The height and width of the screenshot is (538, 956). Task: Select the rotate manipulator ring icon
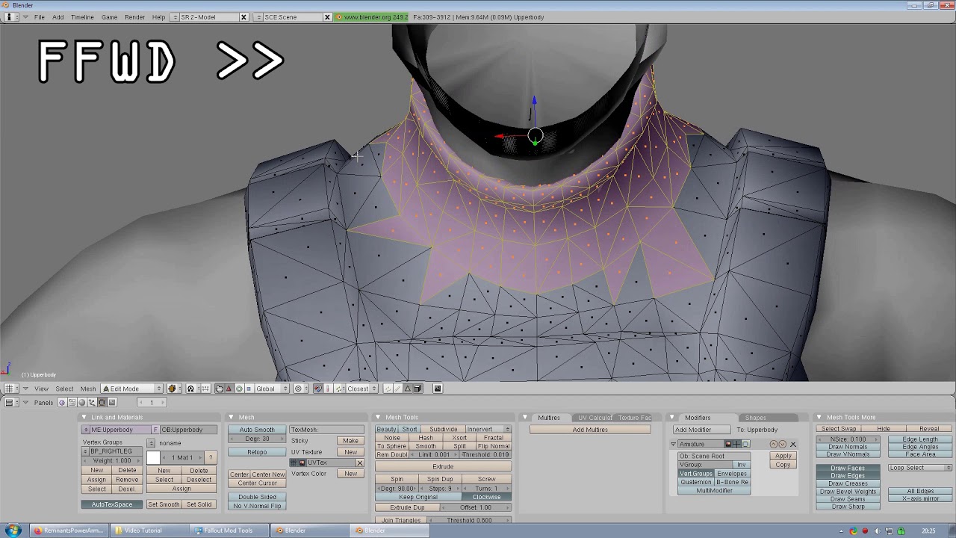pos(239,389)
